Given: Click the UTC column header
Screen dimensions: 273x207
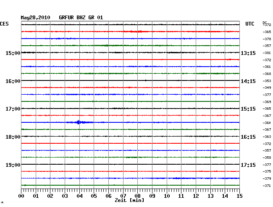Looking at the screenshot, I should [x=250, y=24].
